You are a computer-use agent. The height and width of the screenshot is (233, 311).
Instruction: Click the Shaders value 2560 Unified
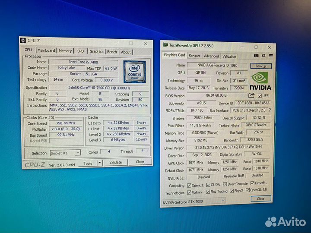pyautogui.click(x=203, y=118)
